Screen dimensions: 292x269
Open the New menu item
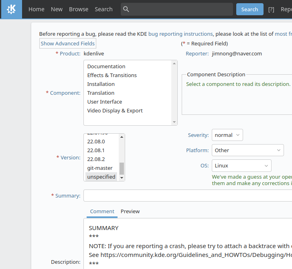pos(57,9)
